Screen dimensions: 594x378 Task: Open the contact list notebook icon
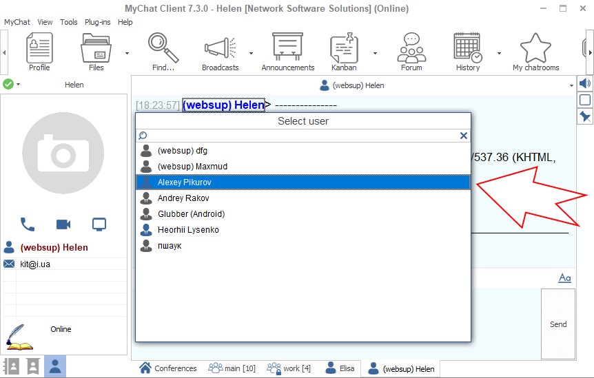[x=11, y=366]
